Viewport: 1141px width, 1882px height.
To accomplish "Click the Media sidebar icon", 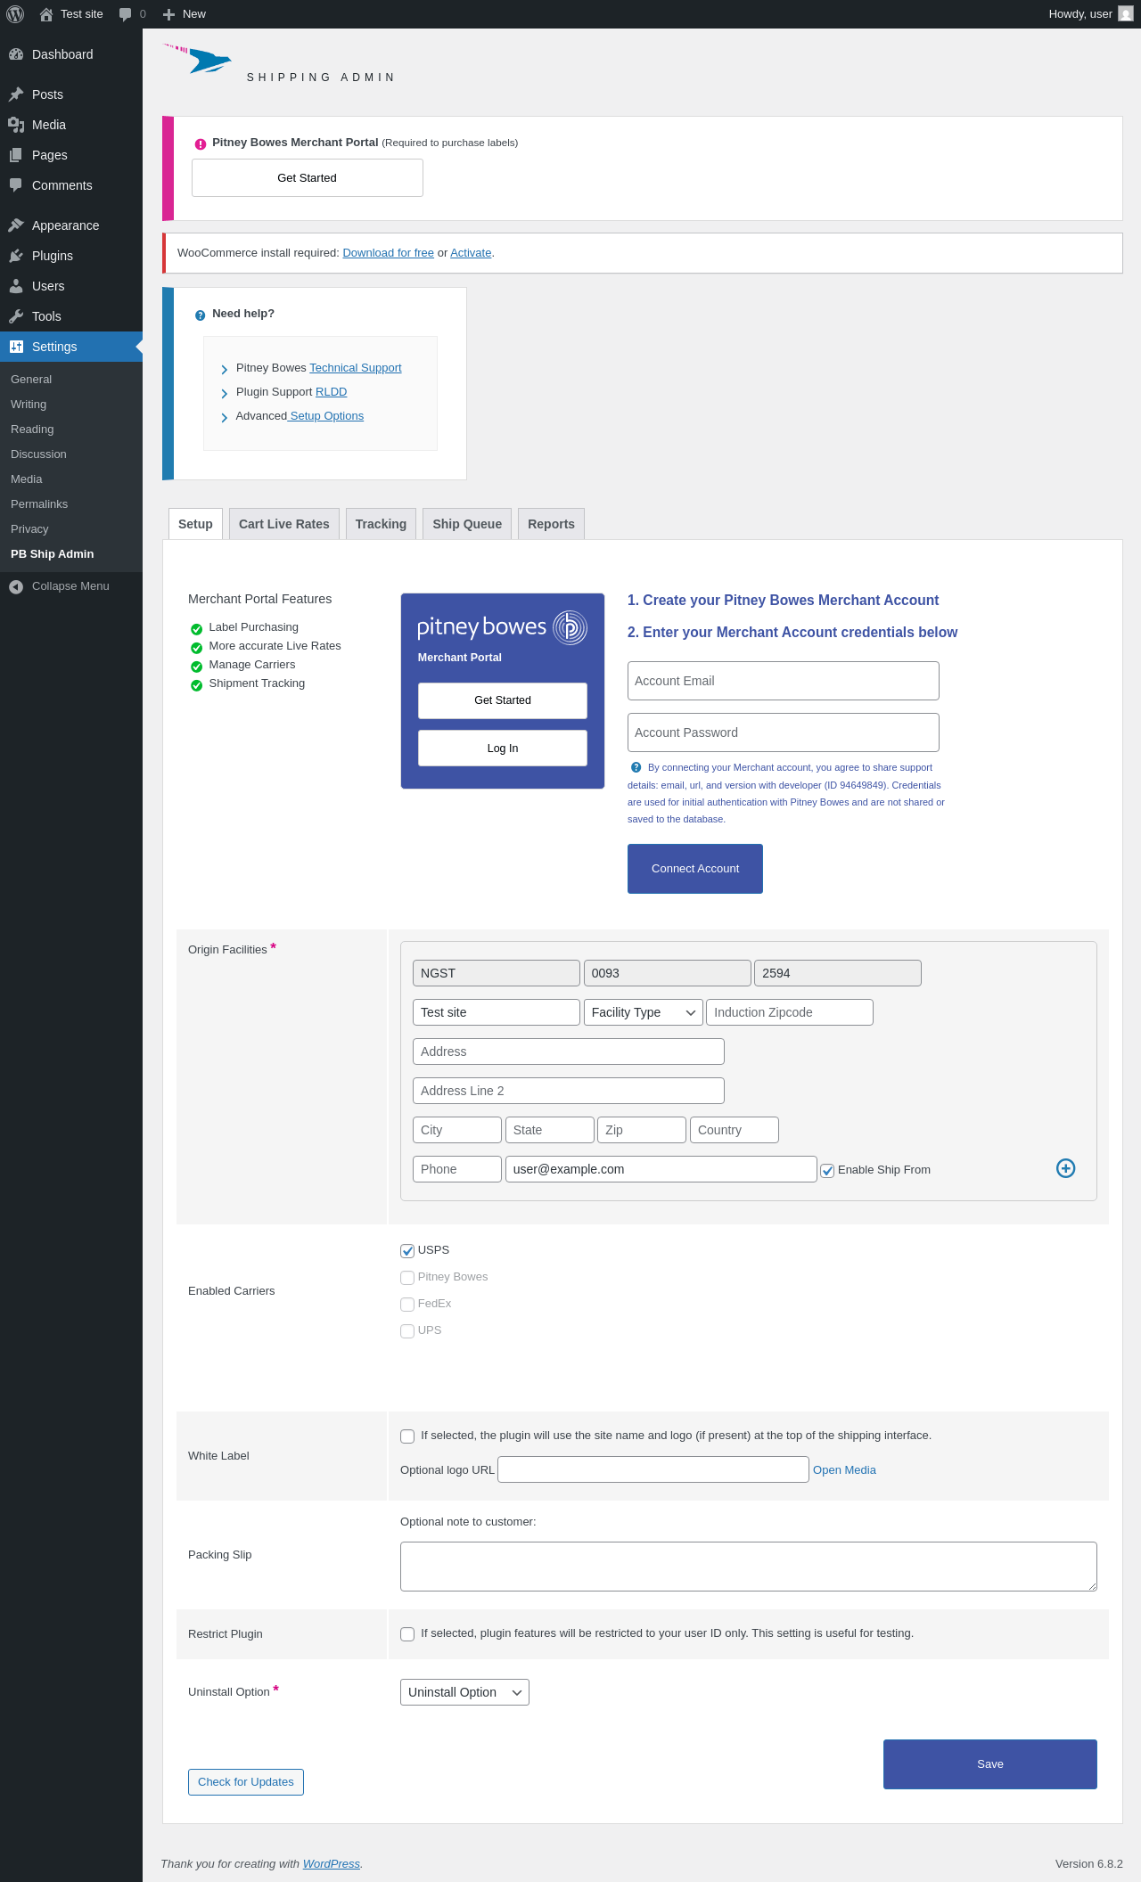I will coord(16,125).
